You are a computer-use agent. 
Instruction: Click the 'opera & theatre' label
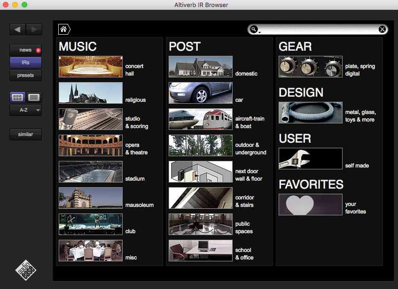point(136,149)
